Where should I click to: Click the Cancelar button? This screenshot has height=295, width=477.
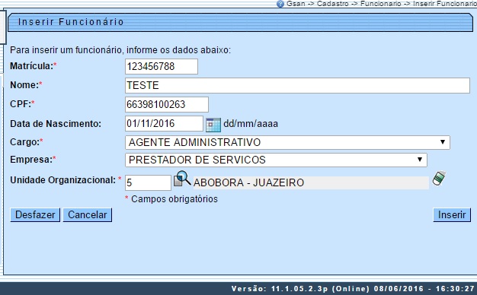(88, 215)
